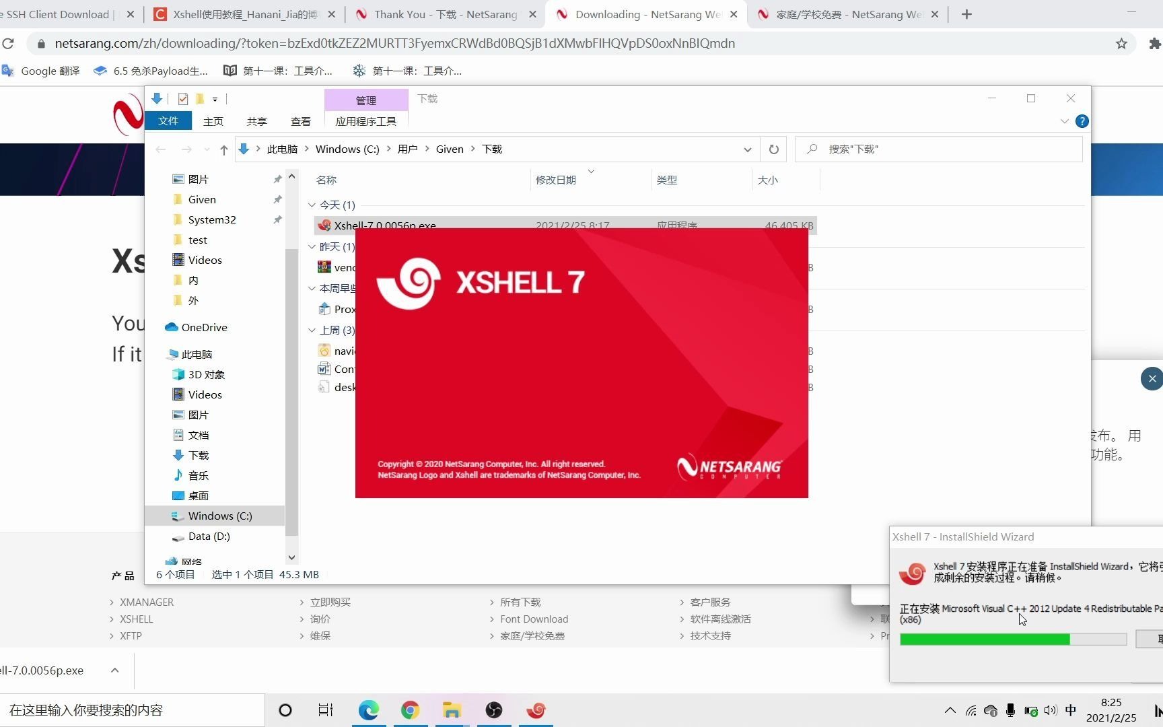
Task: Switch to the 查看 ribbon tab
Action: click(x=300, y=121)
